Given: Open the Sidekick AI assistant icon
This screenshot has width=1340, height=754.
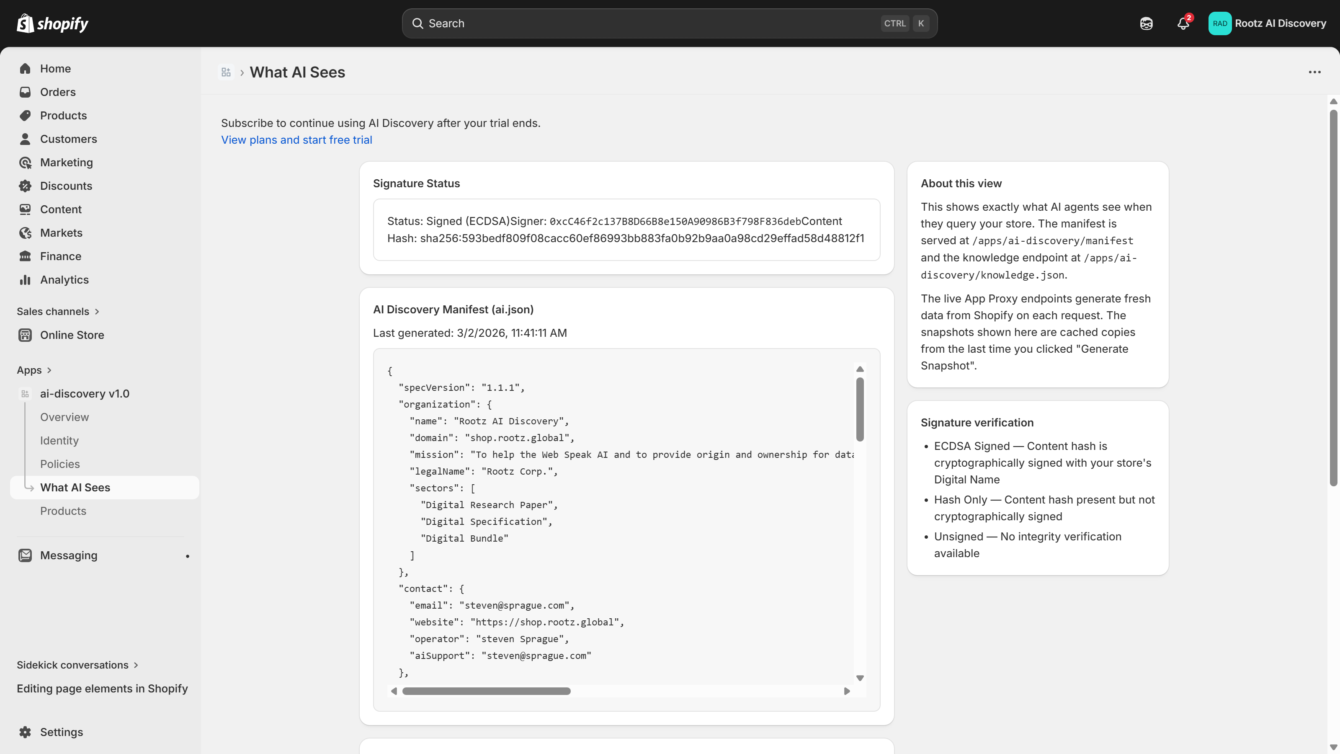Looking at the screenshot, I should (1146, 23).
